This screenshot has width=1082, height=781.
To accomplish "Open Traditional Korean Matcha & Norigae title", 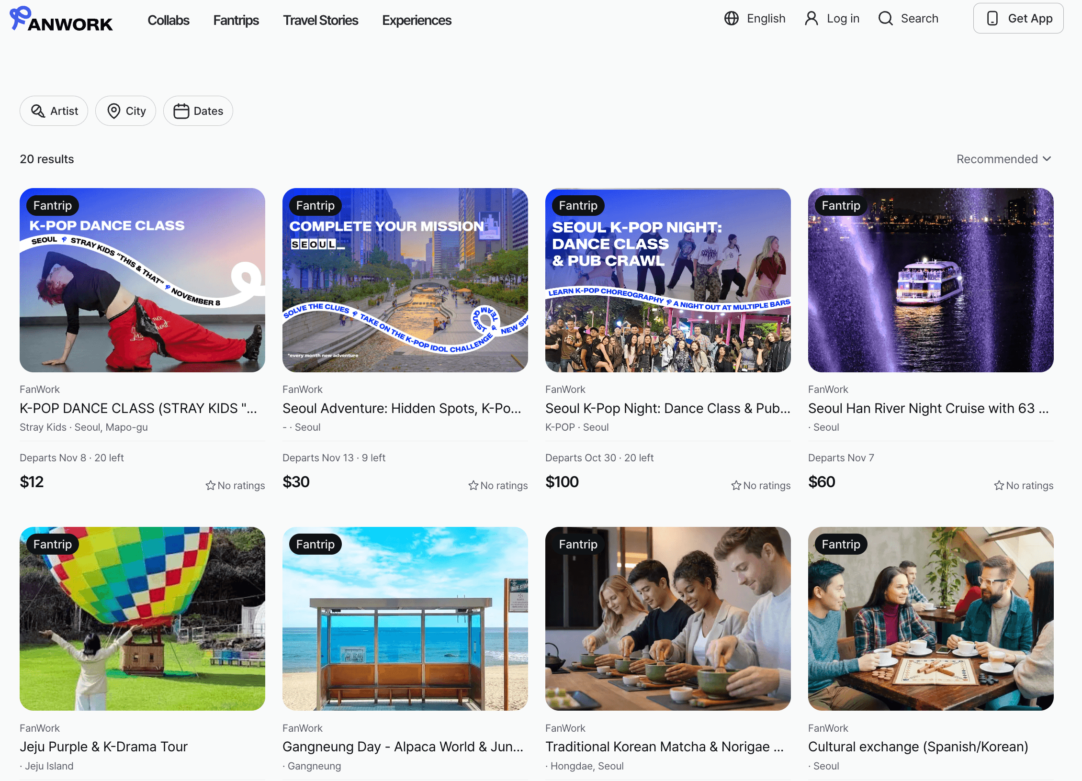I will coord(665,747).
